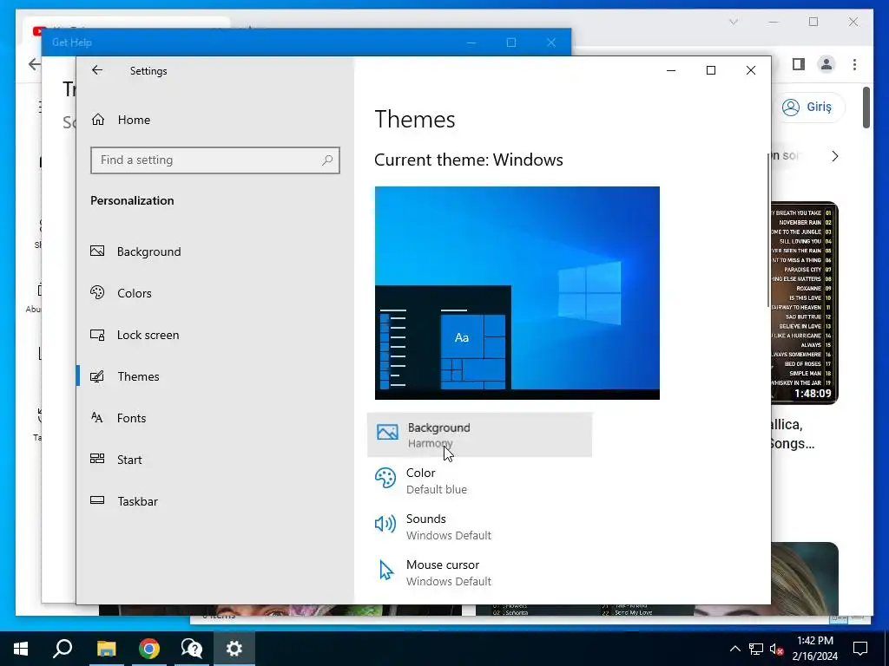Click the Mouse cursor arrow icon
The image size is (889, 666).
click(386, 571)
